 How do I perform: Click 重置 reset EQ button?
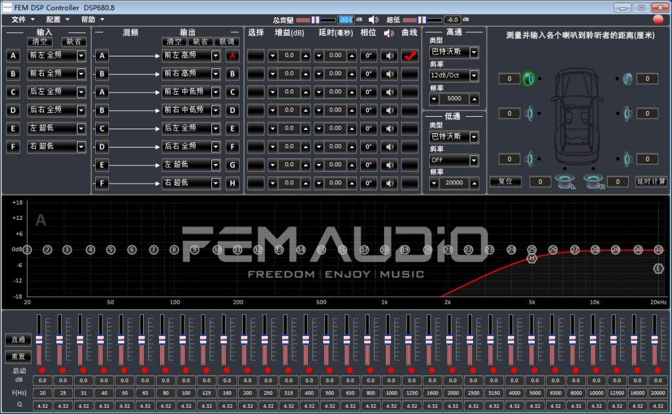coord(18,356)
